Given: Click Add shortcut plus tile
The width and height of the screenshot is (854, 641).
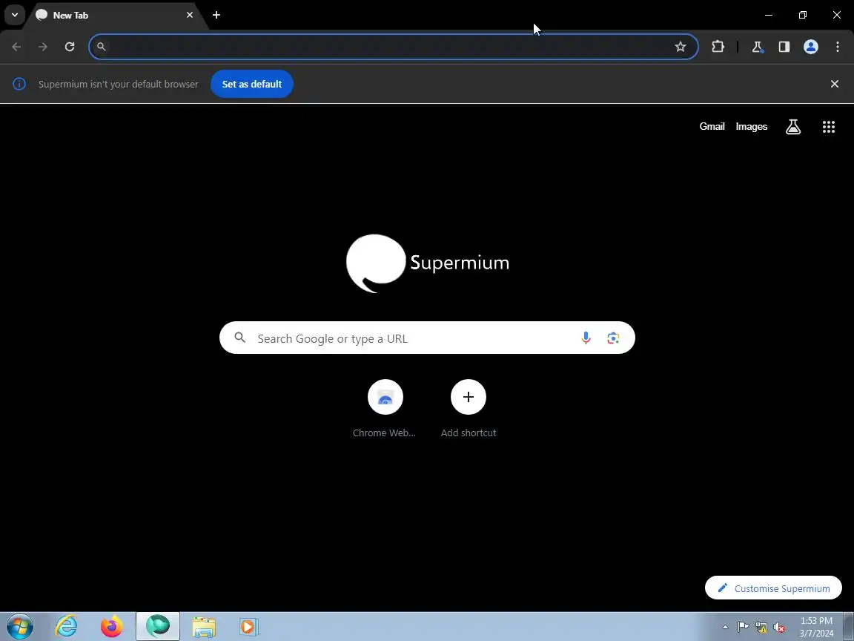Looking at the screenshot, I should pos(469,409).
